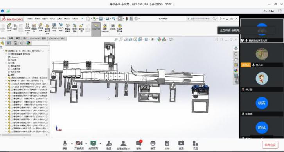Screen dimensions: 284x152
Task: Click the SOLIDWORKS save icon
Action: (101, 19)
